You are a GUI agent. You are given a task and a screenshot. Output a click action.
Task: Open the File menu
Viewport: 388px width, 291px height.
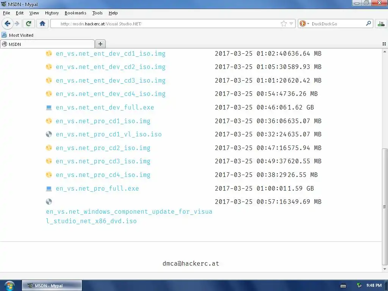[x=6, y=13]
